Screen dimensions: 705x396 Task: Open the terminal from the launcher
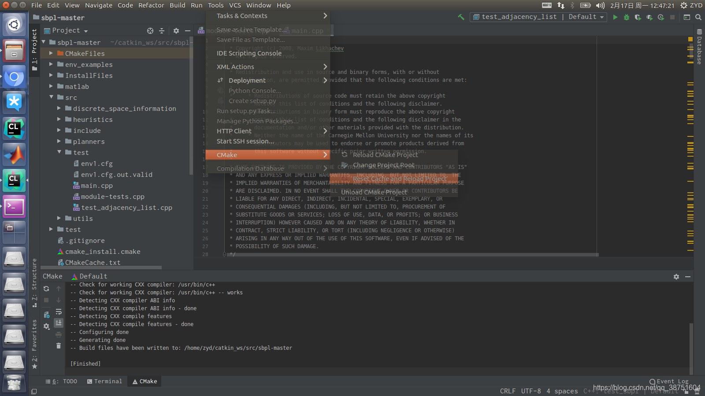pos(14,206)
